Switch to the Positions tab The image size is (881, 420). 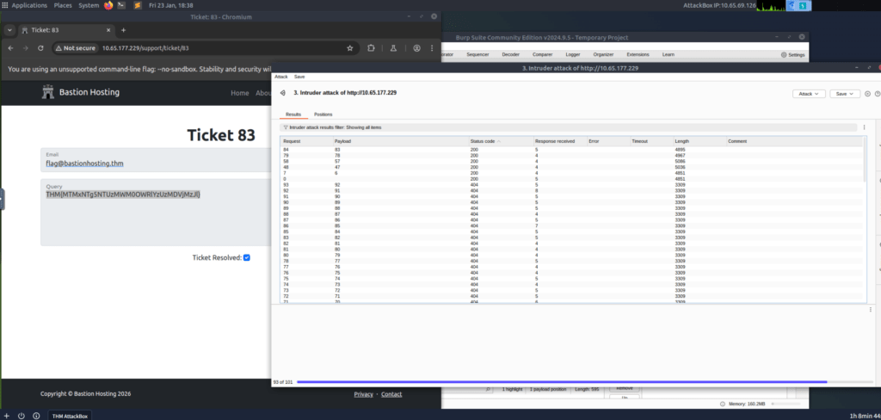(x=323, y=114)
